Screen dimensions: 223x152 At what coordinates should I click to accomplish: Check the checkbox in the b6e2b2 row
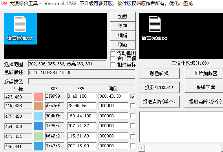point(133,136)
